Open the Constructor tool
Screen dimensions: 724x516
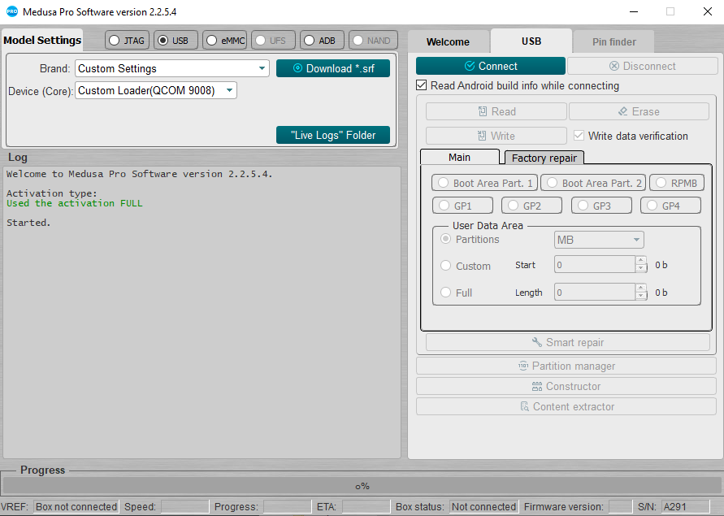[566, 386]
